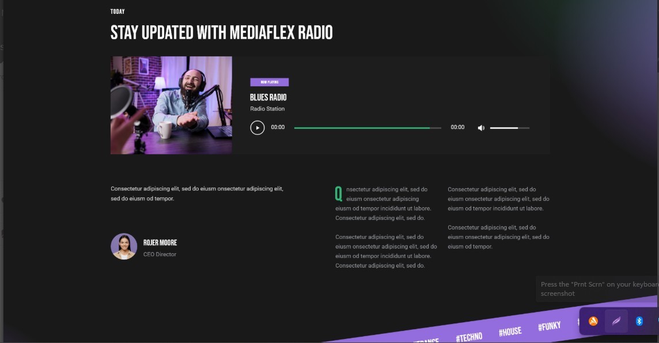Click the #TECHNO hashtag
The image size is (659, 343).
pos(469,337)
